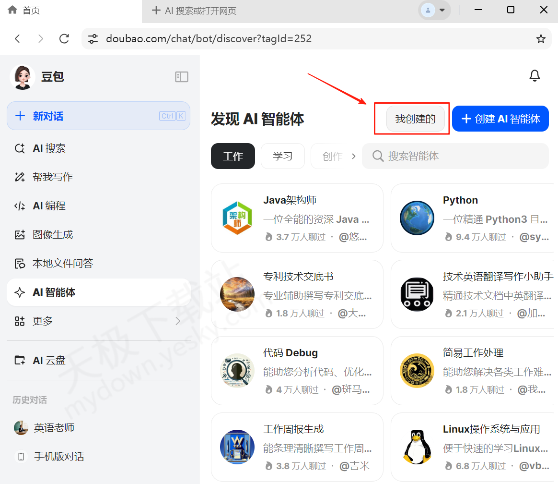Click the 帮我写作 pen sidebar icon

[20, 177]
